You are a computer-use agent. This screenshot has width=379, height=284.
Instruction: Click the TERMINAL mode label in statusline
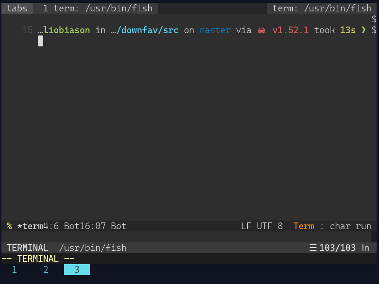[x=27, y=248]
